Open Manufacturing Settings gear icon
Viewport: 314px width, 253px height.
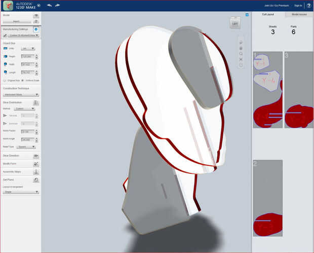point(36,29)
